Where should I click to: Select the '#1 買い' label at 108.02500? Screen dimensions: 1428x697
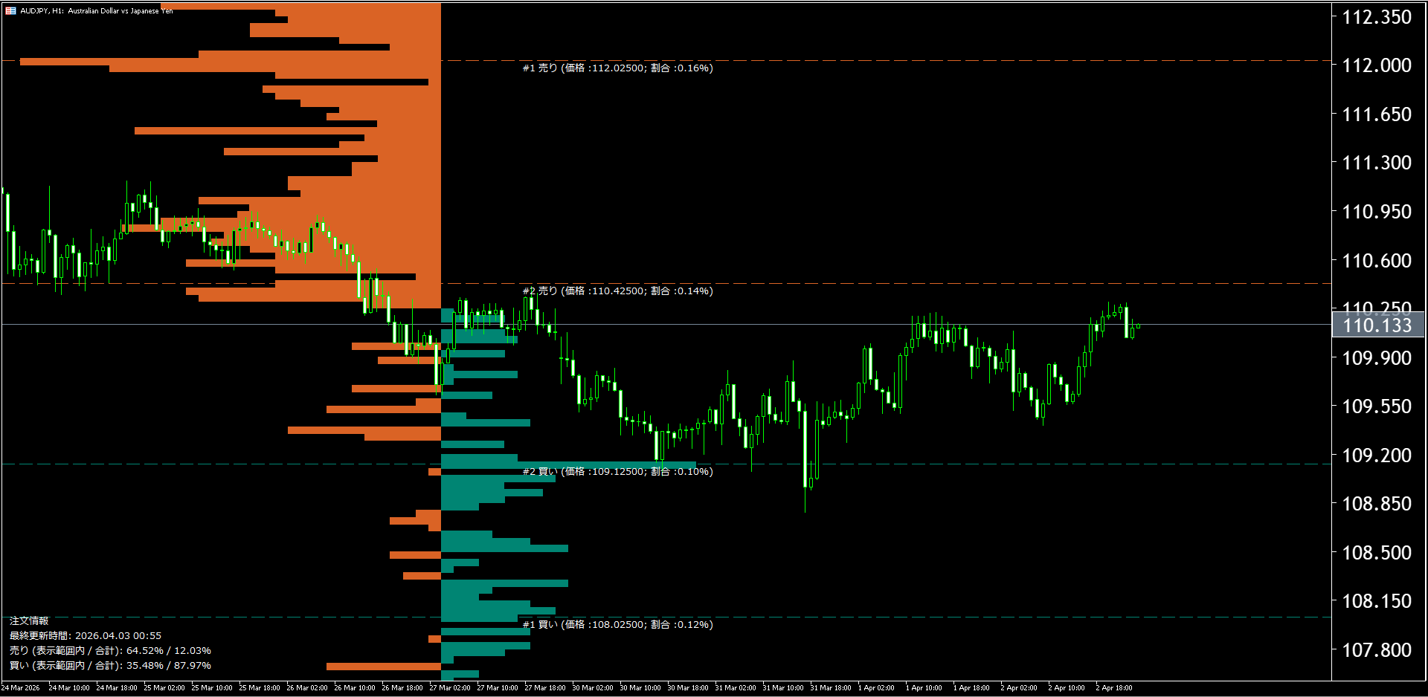(x=617, y=624)
